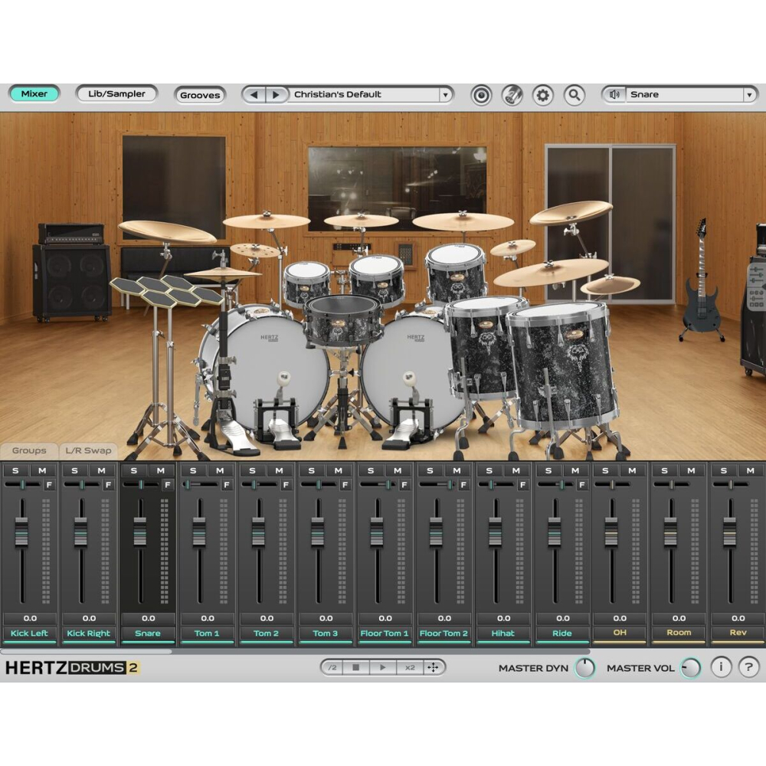Mute the Kick Left channel
766x766 pixels.
click(x=41, y=470)
